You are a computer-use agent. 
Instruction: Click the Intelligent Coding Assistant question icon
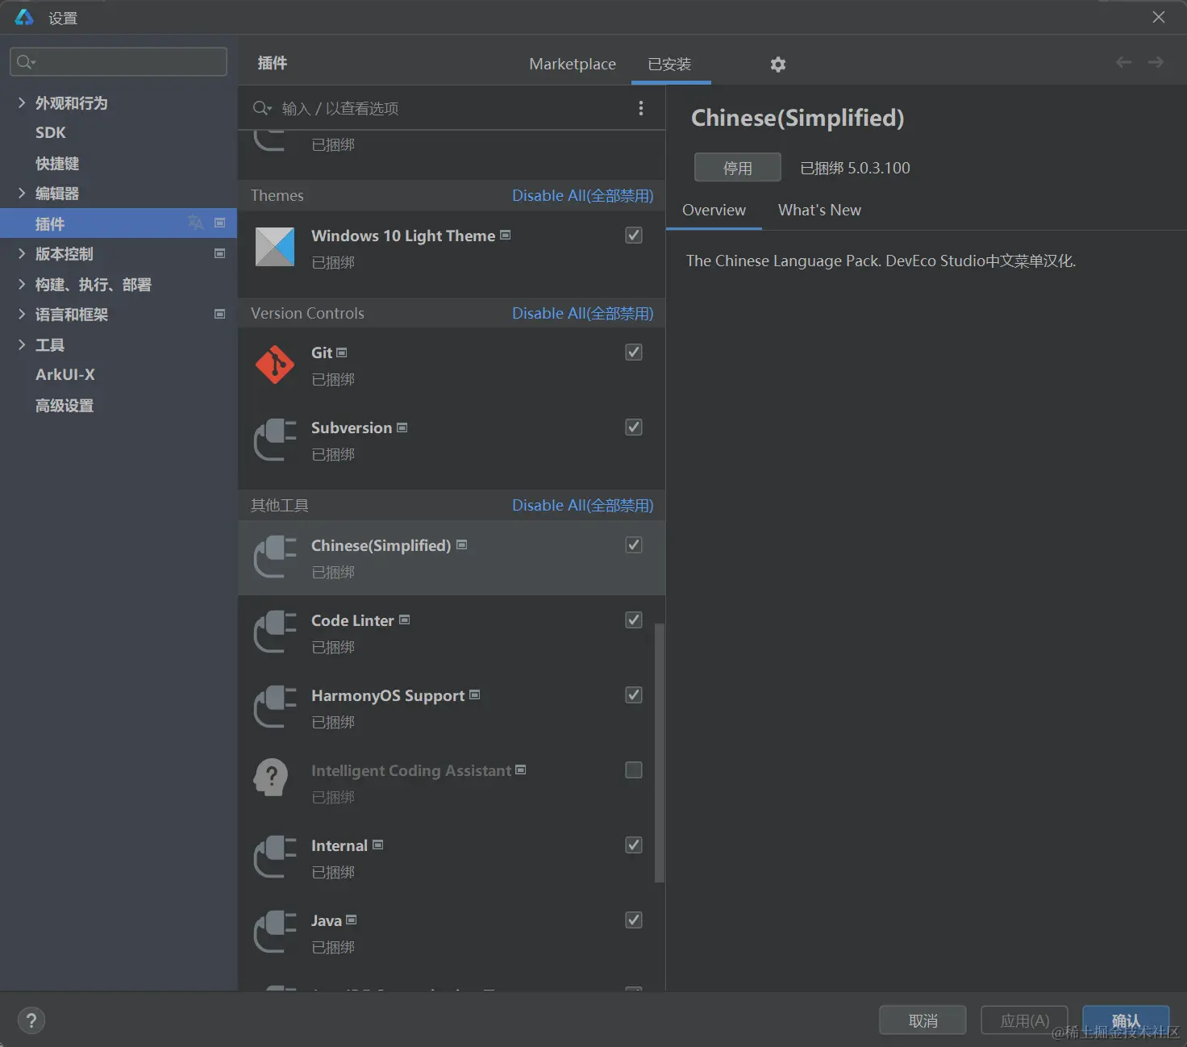point(272,778)
